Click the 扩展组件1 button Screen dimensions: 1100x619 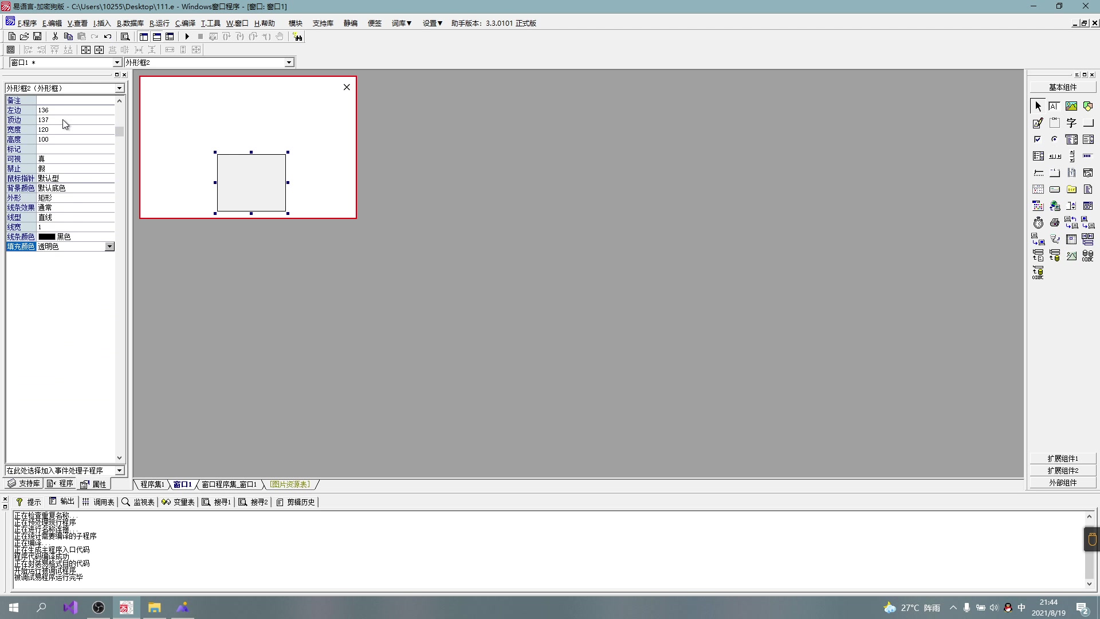1062,459
